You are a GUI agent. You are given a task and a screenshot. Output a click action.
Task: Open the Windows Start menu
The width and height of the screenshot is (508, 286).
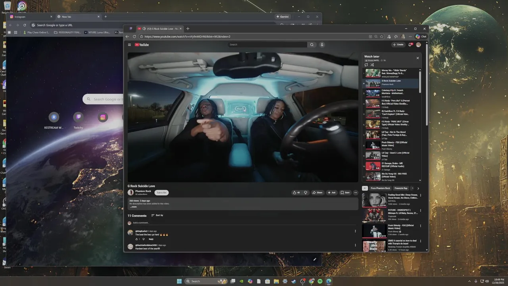pos(179,281)
